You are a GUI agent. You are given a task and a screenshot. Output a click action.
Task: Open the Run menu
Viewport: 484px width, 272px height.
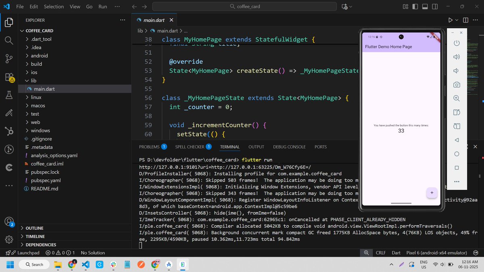click(103, 6)
